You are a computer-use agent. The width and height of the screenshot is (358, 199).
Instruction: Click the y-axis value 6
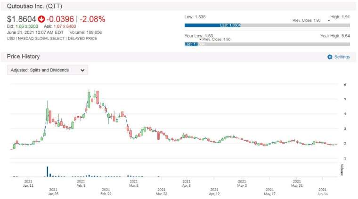tap(345, 84)
